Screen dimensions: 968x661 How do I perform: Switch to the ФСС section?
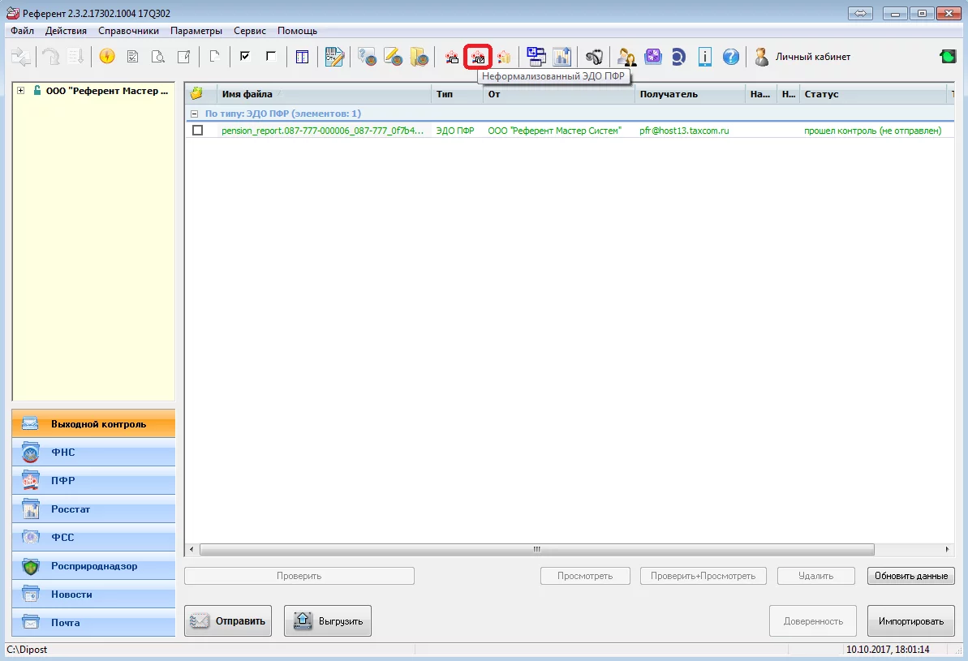point(93,538)
